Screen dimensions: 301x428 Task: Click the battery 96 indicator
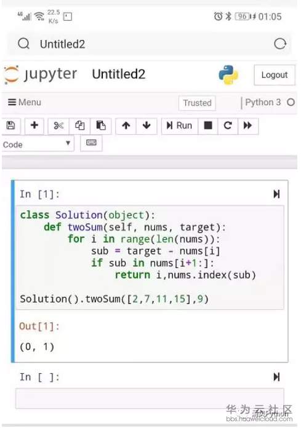pos(243,17)
